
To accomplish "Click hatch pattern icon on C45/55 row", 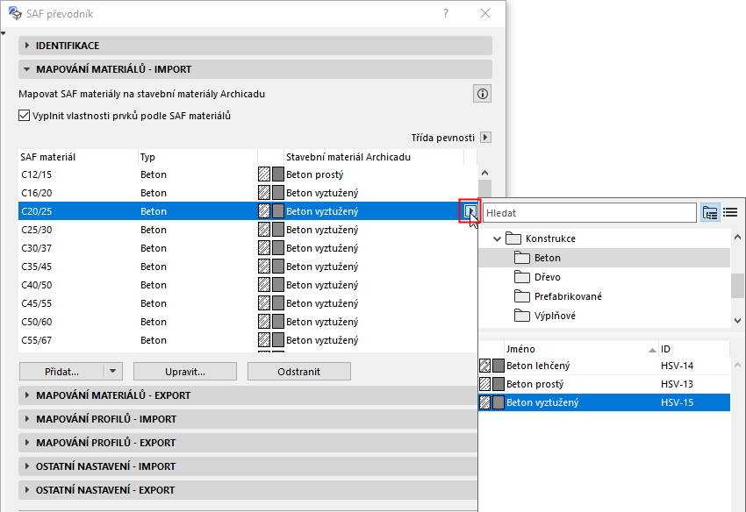I will pos(264,302).
